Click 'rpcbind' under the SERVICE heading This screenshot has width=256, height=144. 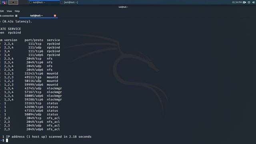click(x=14, y=33)
